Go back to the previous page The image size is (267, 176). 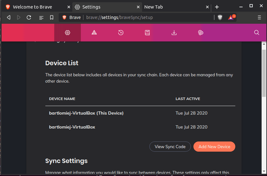pyautogui.click(x=9, y=17)
